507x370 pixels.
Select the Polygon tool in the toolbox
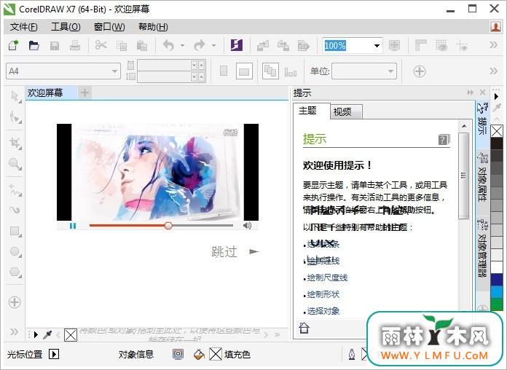[x=15, y=272]
